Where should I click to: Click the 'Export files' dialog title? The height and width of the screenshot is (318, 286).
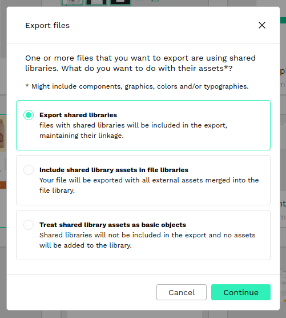tap(47, 25)
